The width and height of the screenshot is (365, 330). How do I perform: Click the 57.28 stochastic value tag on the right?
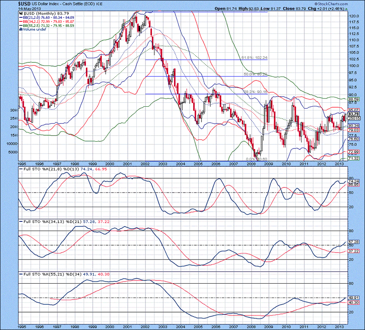point(354,242)
